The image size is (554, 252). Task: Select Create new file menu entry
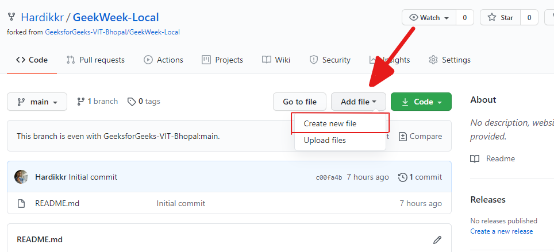click(340, 123)
